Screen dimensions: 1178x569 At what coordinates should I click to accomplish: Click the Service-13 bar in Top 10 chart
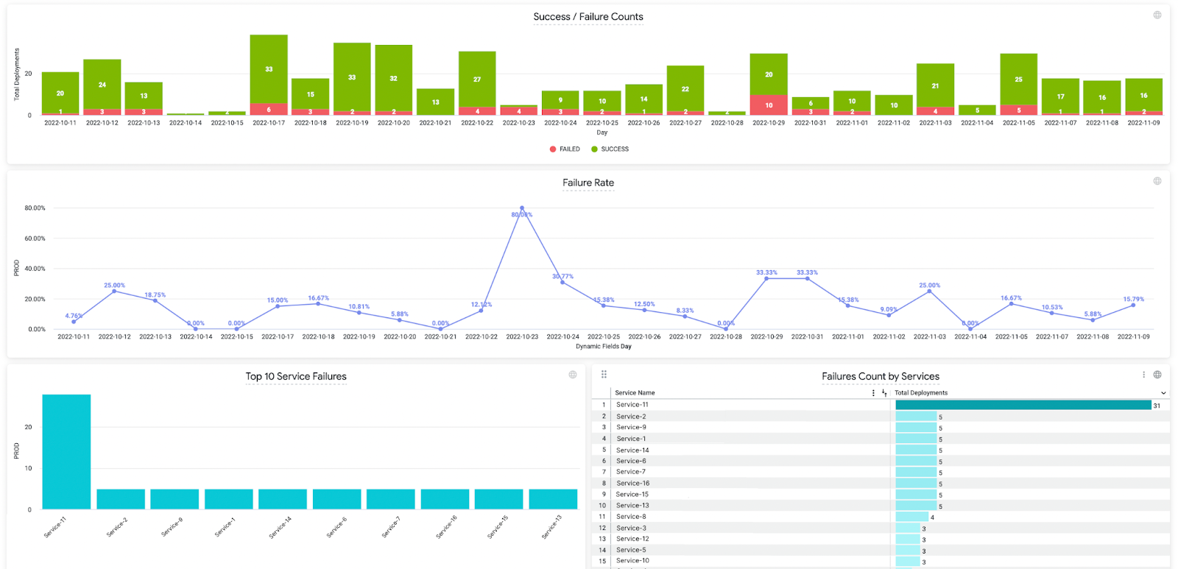tap(553, 499)
